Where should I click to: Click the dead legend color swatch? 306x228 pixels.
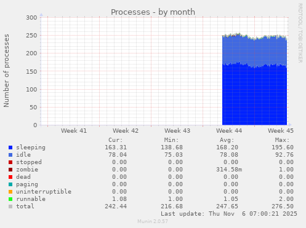click(x=10, y=177)
